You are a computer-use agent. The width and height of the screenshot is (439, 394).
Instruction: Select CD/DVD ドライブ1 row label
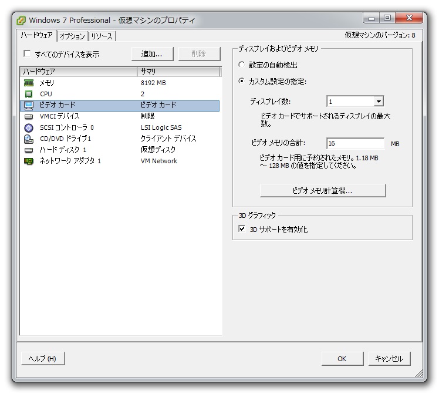(x=66, y=139)
